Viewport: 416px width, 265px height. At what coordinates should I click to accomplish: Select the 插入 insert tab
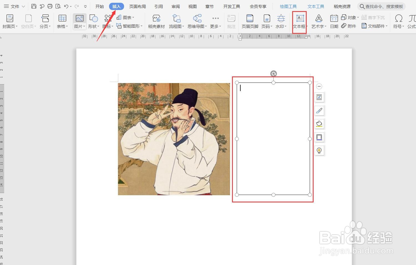click(117, 6)
